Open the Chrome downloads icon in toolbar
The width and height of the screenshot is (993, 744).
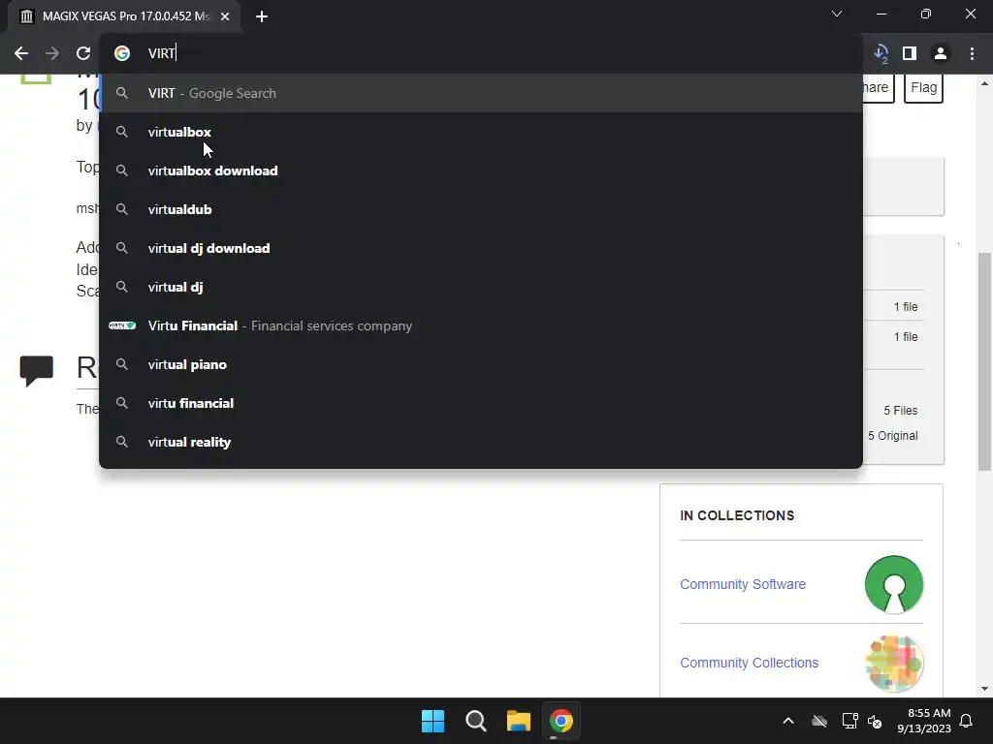[880, 53]
